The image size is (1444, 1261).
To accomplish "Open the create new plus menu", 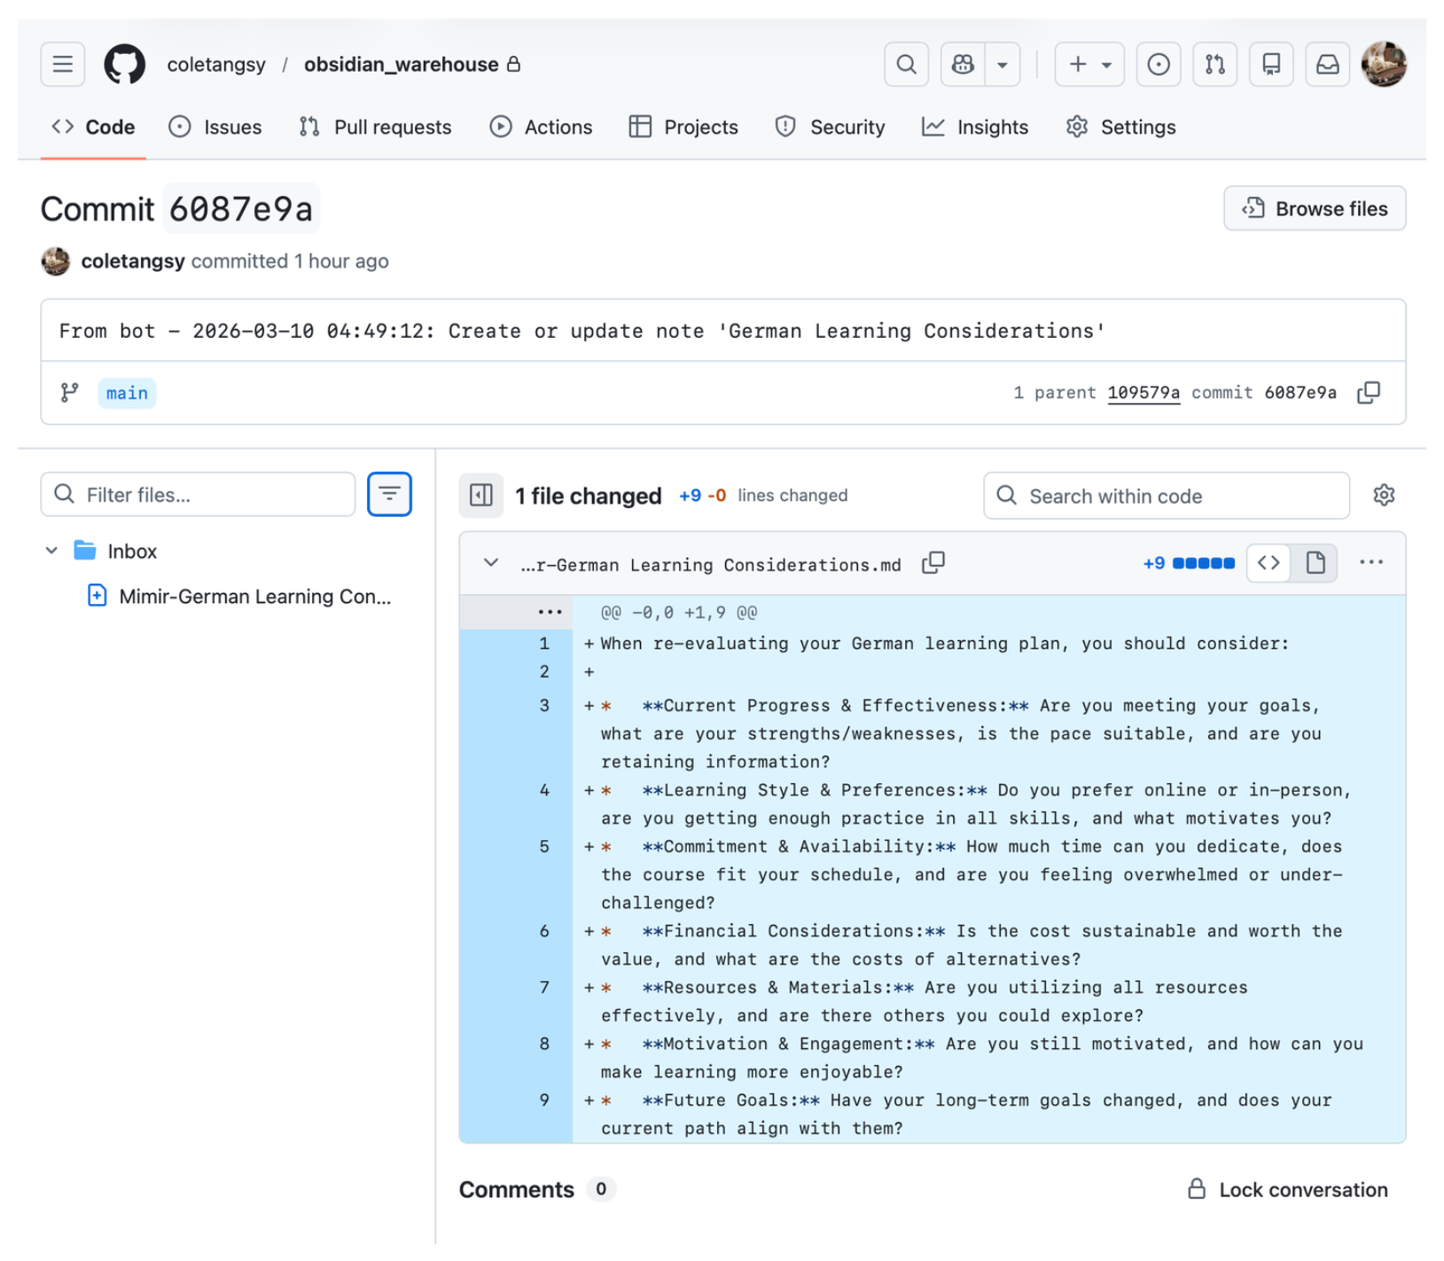I will tap(1089, 65).
